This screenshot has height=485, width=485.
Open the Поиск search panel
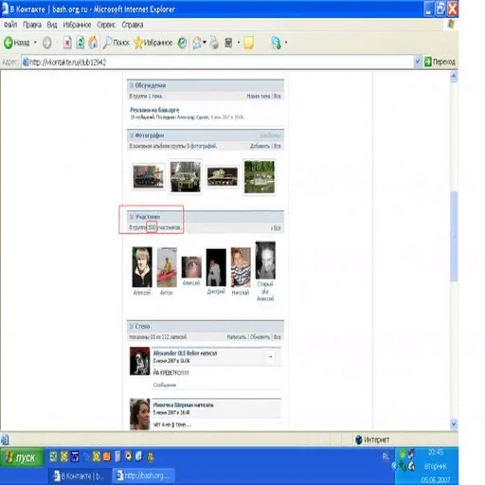click(x=117, y=43)
